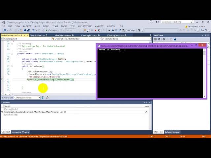The height and width of the screenshot is (158, 211).
Task: Open the ANALYZE menu
Action: pos(99,26)
